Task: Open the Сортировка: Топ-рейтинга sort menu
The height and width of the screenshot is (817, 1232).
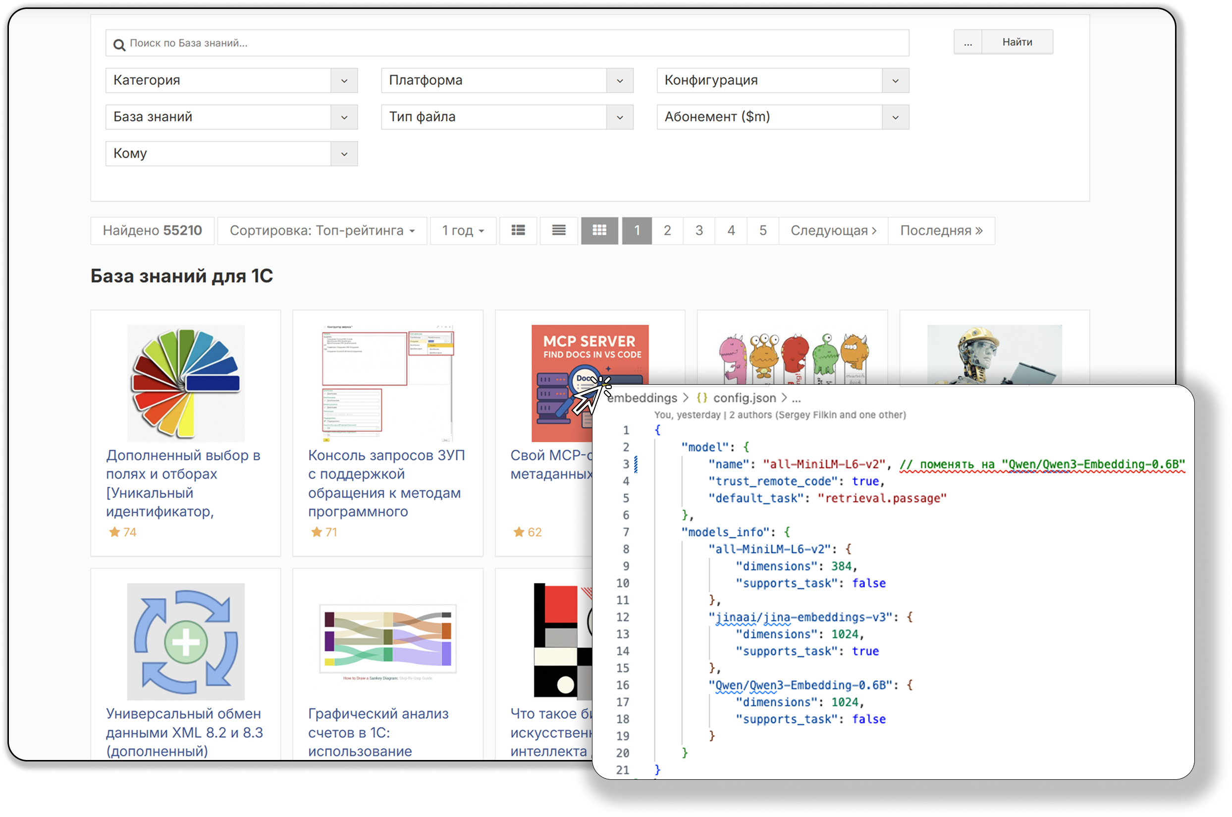Action: pyautogui.click(x=322, y=231)
